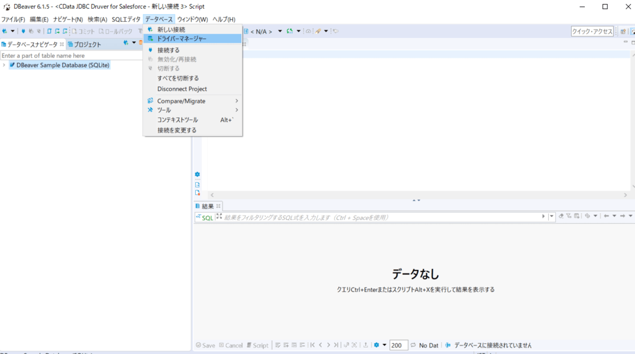Switch to the データベースナビゲータ tab

(32, 44)
